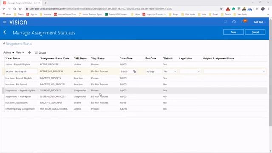Select the Inactive-Unpaid LOA row
Viewport: 272px width, 153px height.
click(134, 103)
